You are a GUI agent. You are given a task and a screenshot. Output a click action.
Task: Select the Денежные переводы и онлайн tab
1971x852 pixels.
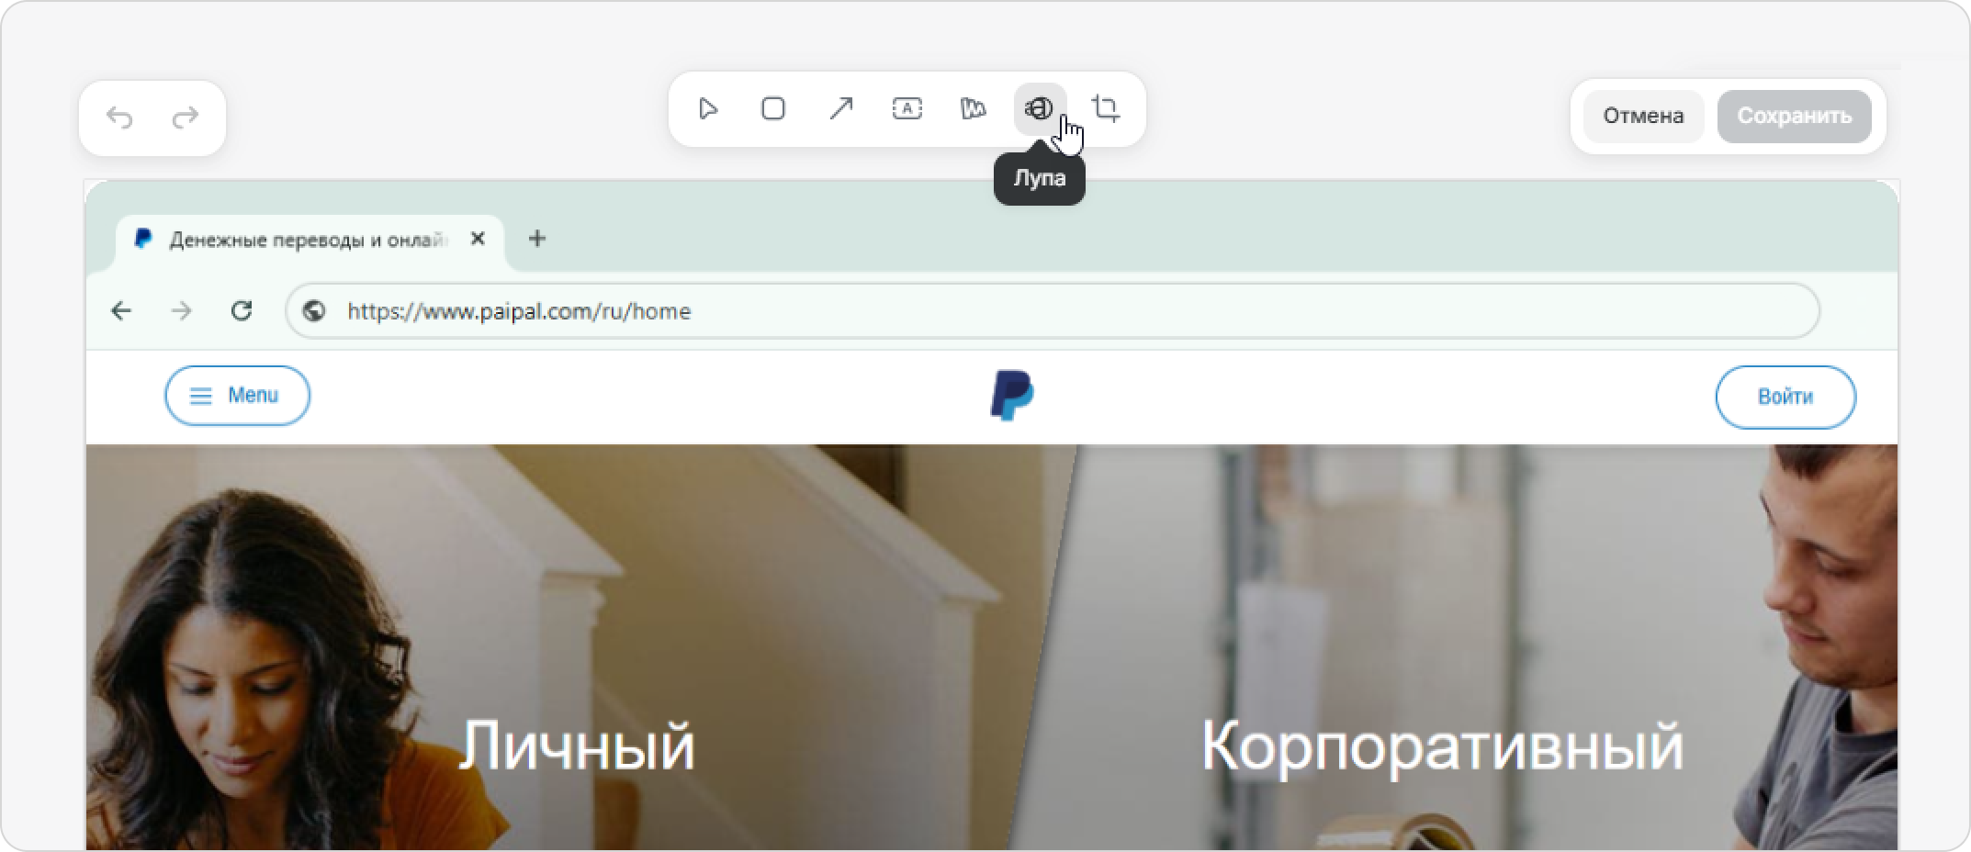(x=310, y=241)
